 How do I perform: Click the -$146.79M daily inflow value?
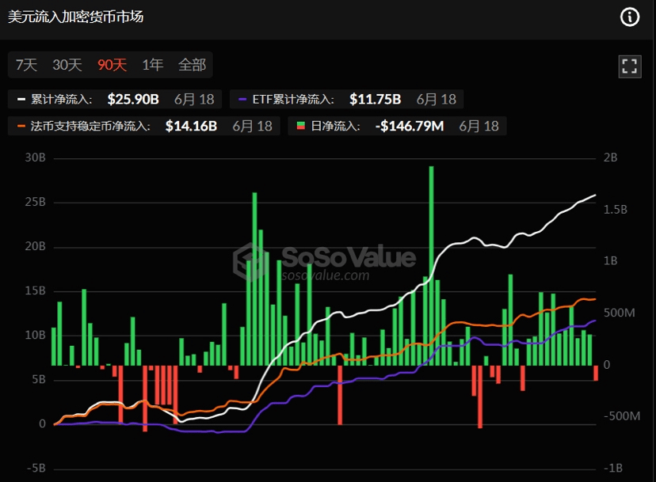[x=410, y=126]
